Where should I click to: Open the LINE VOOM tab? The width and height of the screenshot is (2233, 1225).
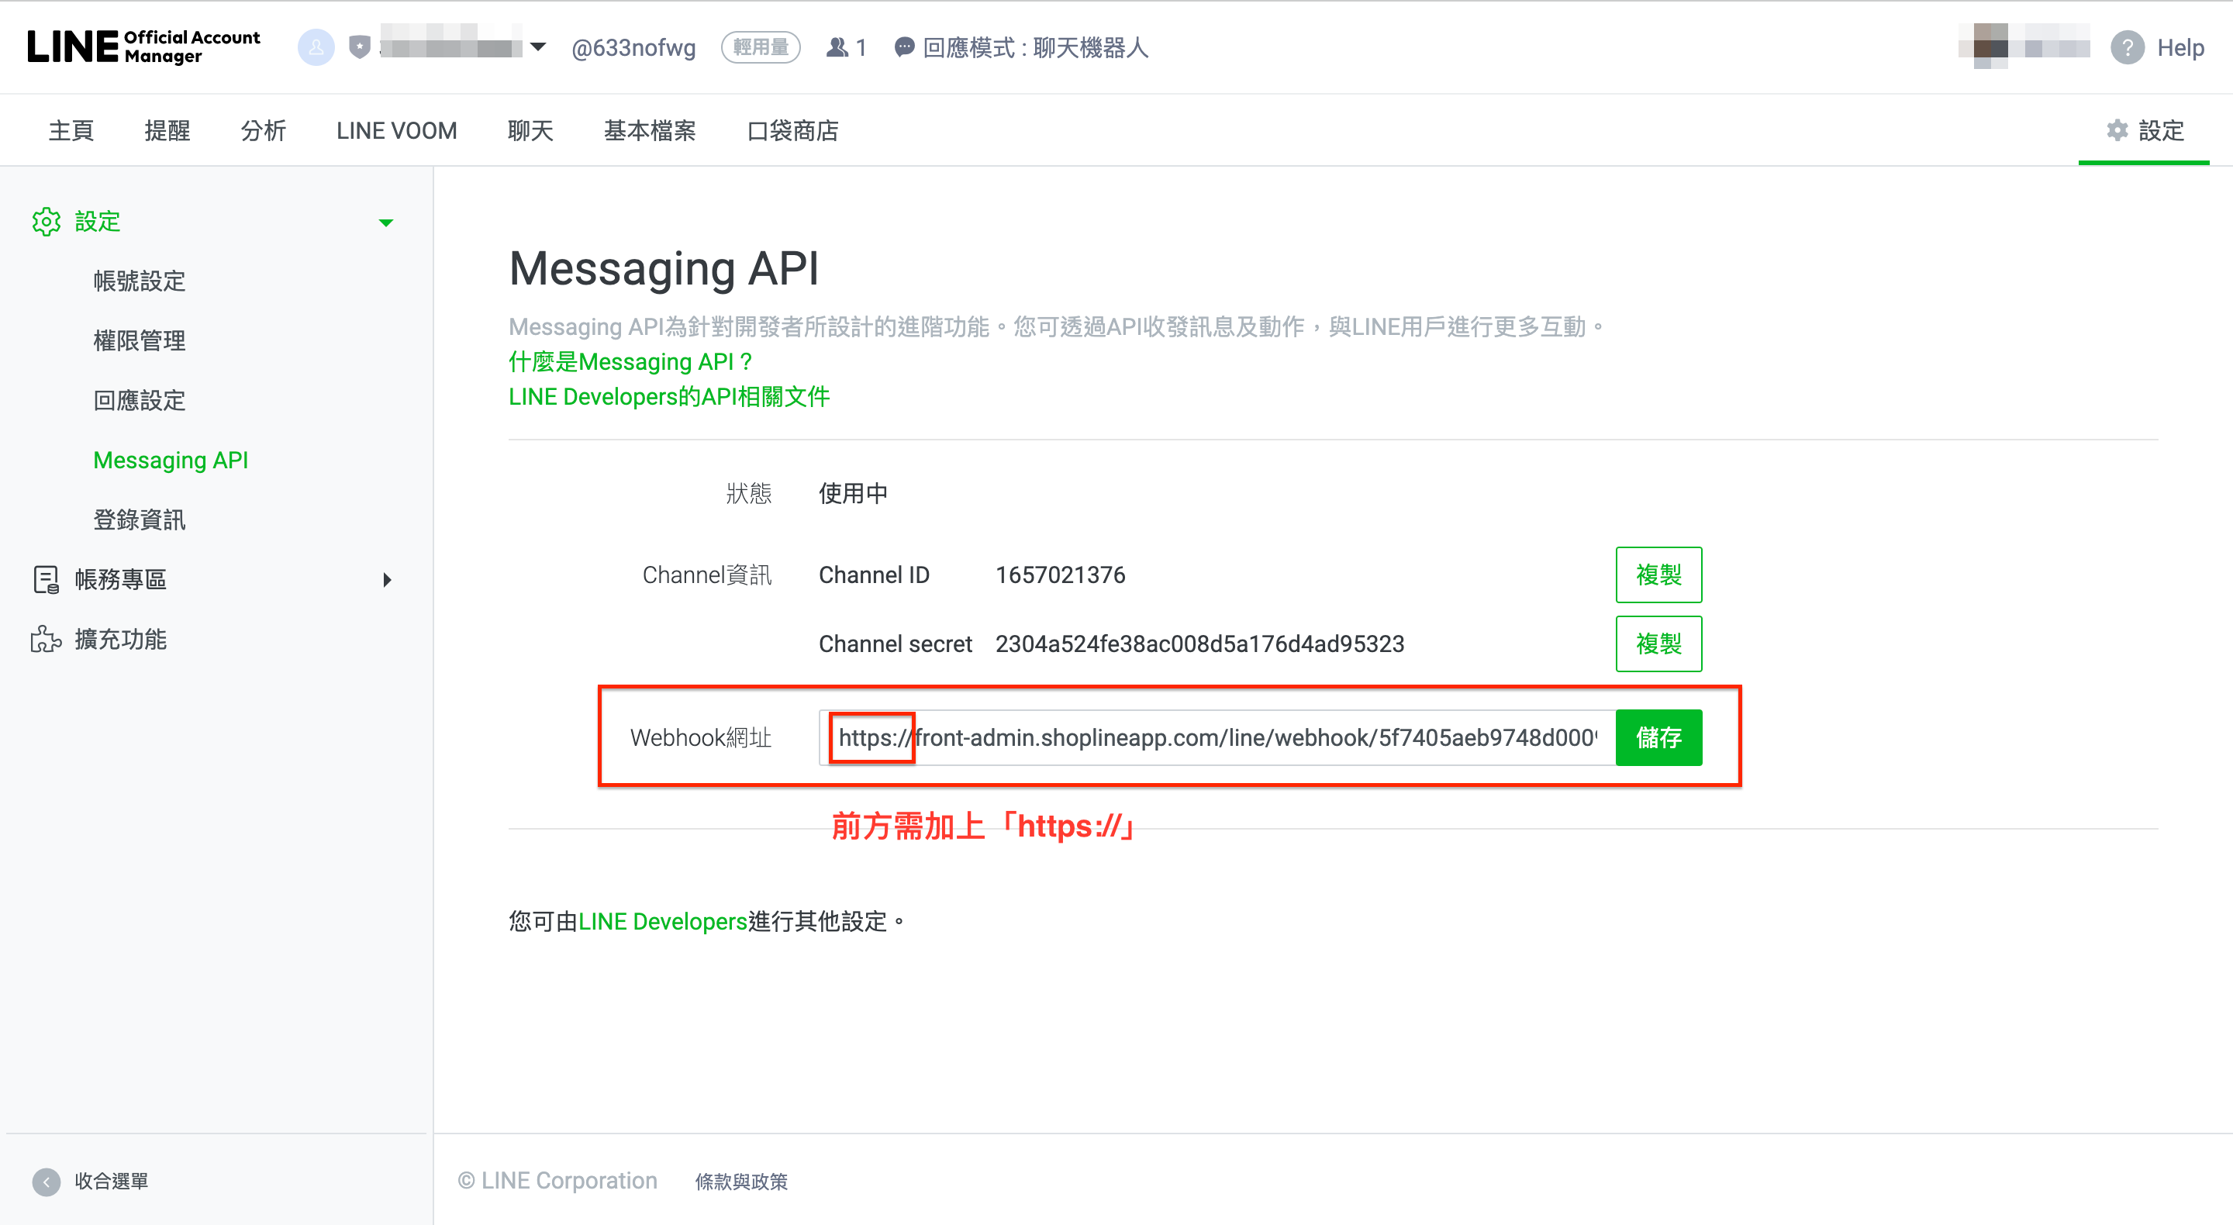click(395, 130)
